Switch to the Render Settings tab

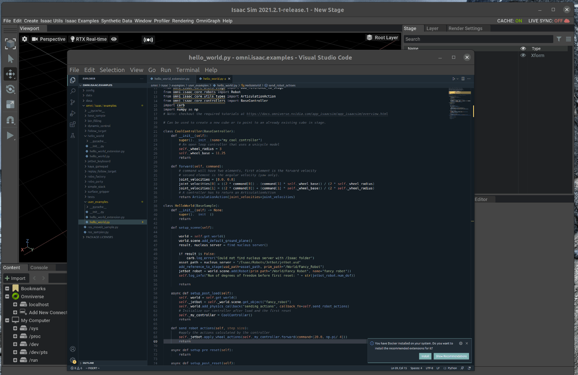tap(465, 29)
